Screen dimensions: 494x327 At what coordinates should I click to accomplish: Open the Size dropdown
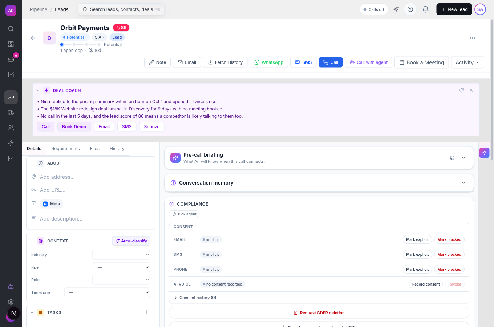122,267
